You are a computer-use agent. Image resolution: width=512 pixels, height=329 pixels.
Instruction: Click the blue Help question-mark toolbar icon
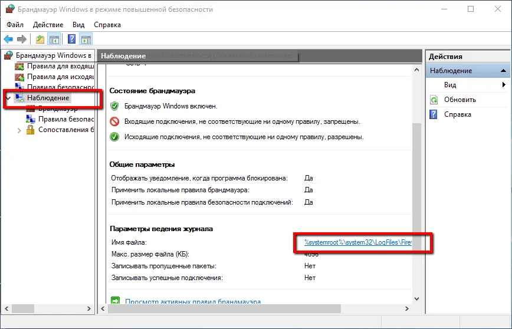tap(71, 40)
